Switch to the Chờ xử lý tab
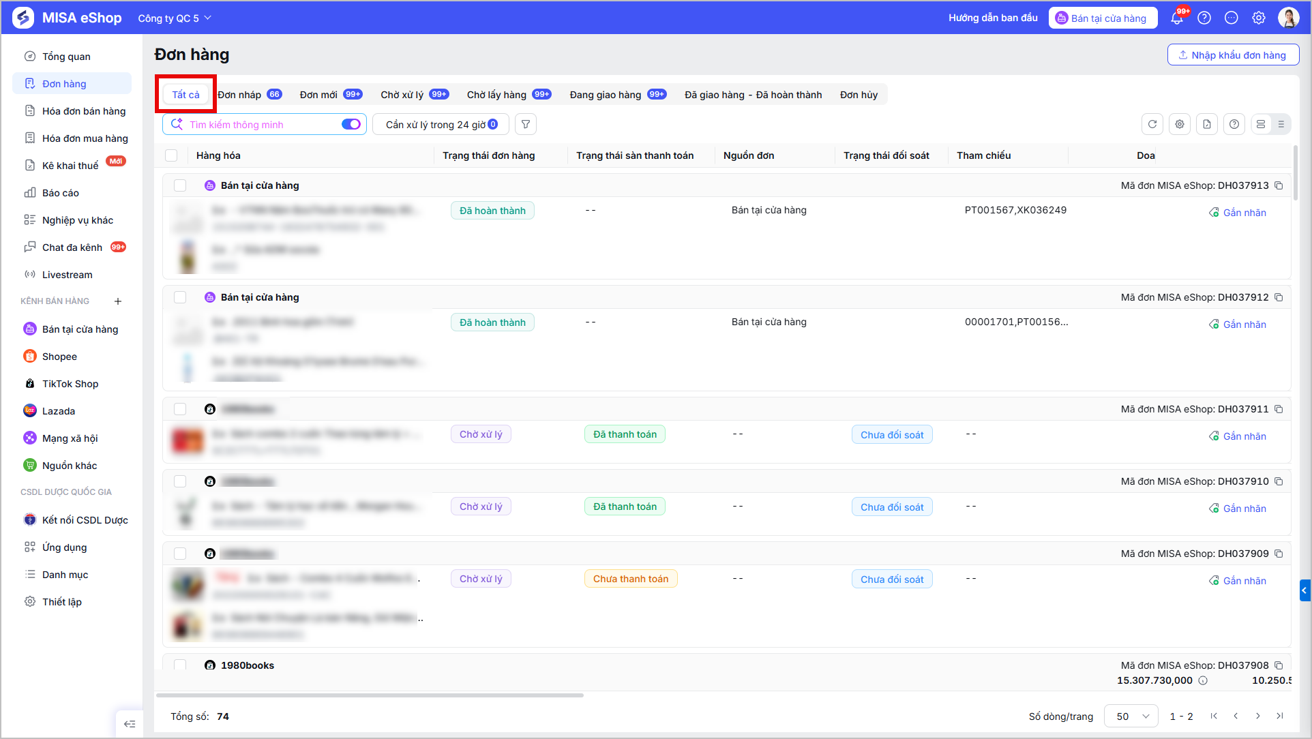 click(415, 95)
